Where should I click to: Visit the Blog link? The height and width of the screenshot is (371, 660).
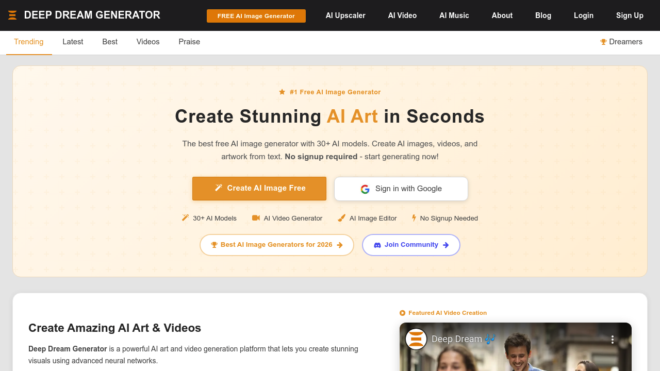pos(543,15)
